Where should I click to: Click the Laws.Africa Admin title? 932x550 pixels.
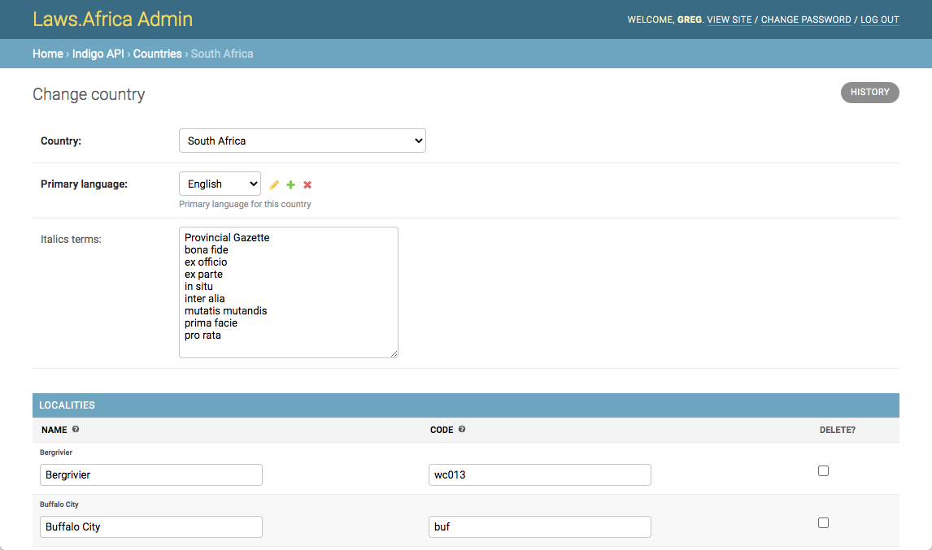tap(112, 19)
